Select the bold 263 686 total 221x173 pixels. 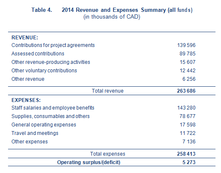186,91
